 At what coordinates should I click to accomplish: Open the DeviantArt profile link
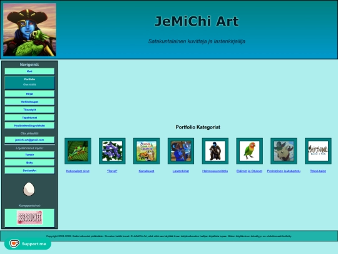tap(29, 171)
